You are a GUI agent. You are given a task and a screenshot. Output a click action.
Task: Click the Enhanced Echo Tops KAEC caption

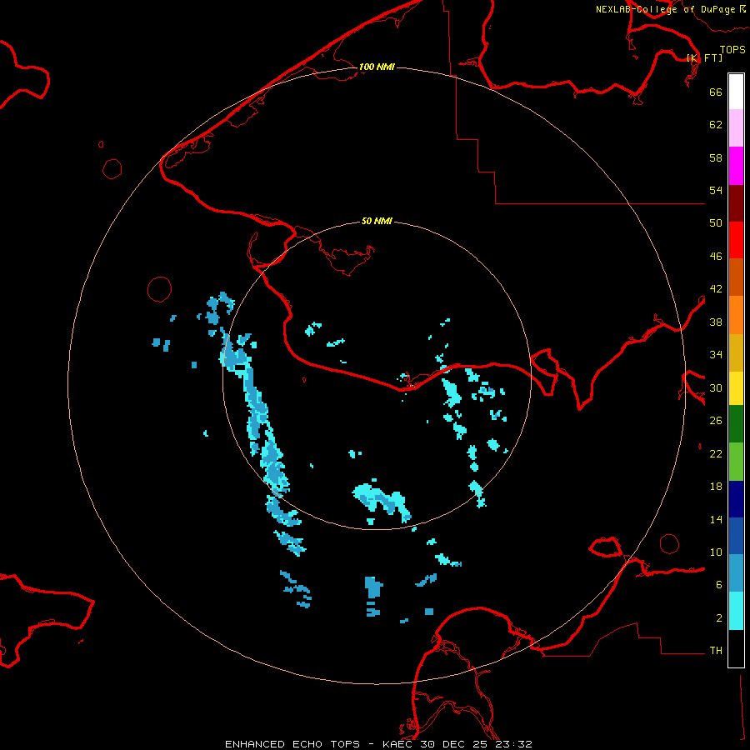(378, 744)
